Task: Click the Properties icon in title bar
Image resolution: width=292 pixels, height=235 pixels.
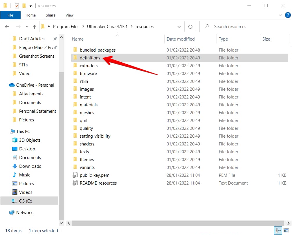Action: (x=17, y=6)
